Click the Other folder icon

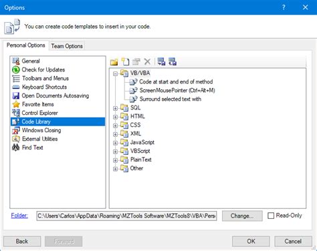pos(124,168)
